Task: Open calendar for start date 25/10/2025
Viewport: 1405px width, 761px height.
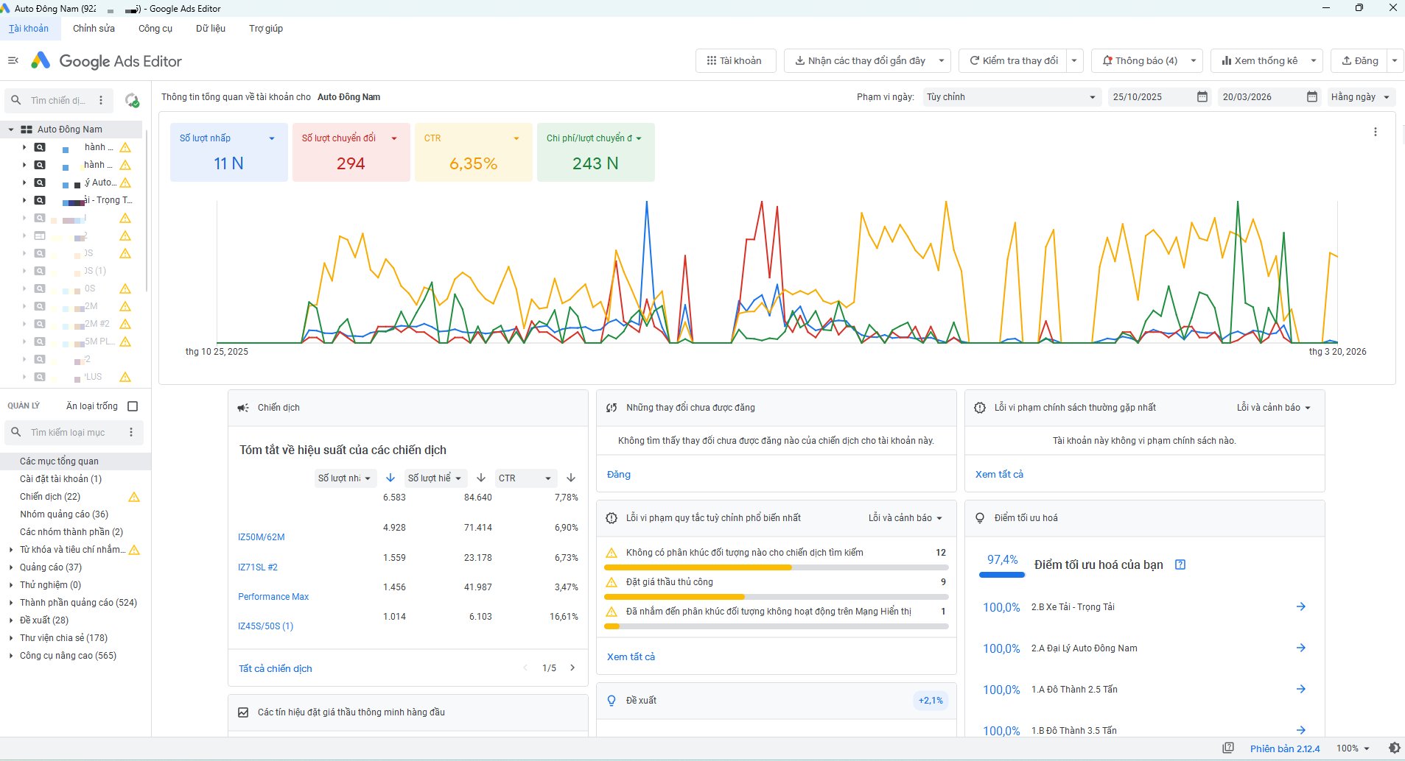Action: click(x=1202, y=96)
